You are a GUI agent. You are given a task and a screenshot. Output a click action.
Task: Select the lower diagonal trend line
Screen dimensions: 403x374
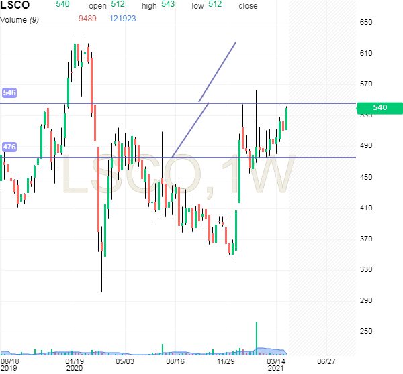point(190,130)
